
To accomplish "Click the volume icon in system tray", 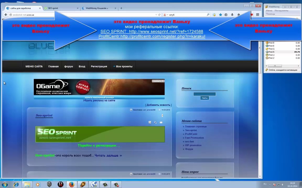I will [283, 185].
